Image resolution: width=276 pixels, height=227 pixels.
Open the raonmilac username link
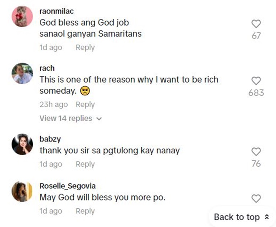point(57,11)
